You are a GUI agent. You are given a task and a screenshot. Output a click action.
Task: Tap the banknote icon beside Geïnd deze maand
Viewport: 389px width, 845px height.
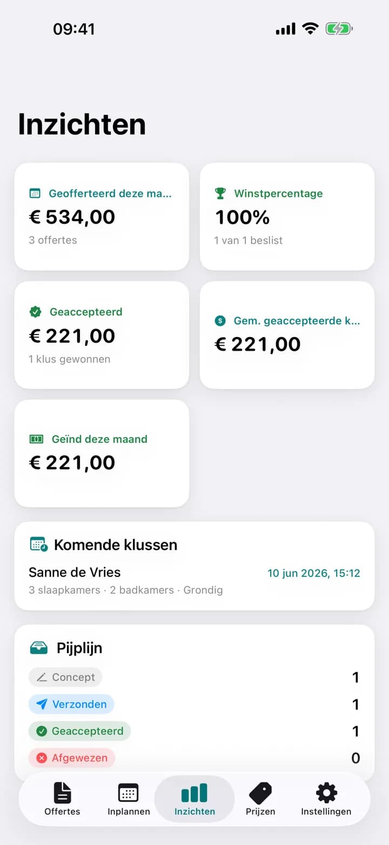36,439
